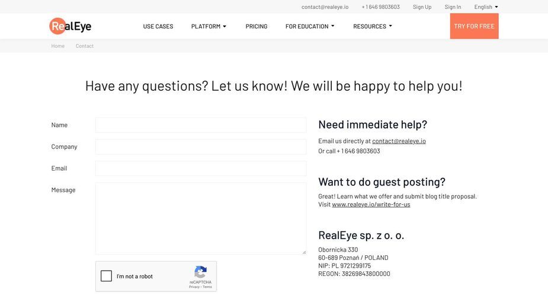Click the Email input field

[x=201, y=168]
